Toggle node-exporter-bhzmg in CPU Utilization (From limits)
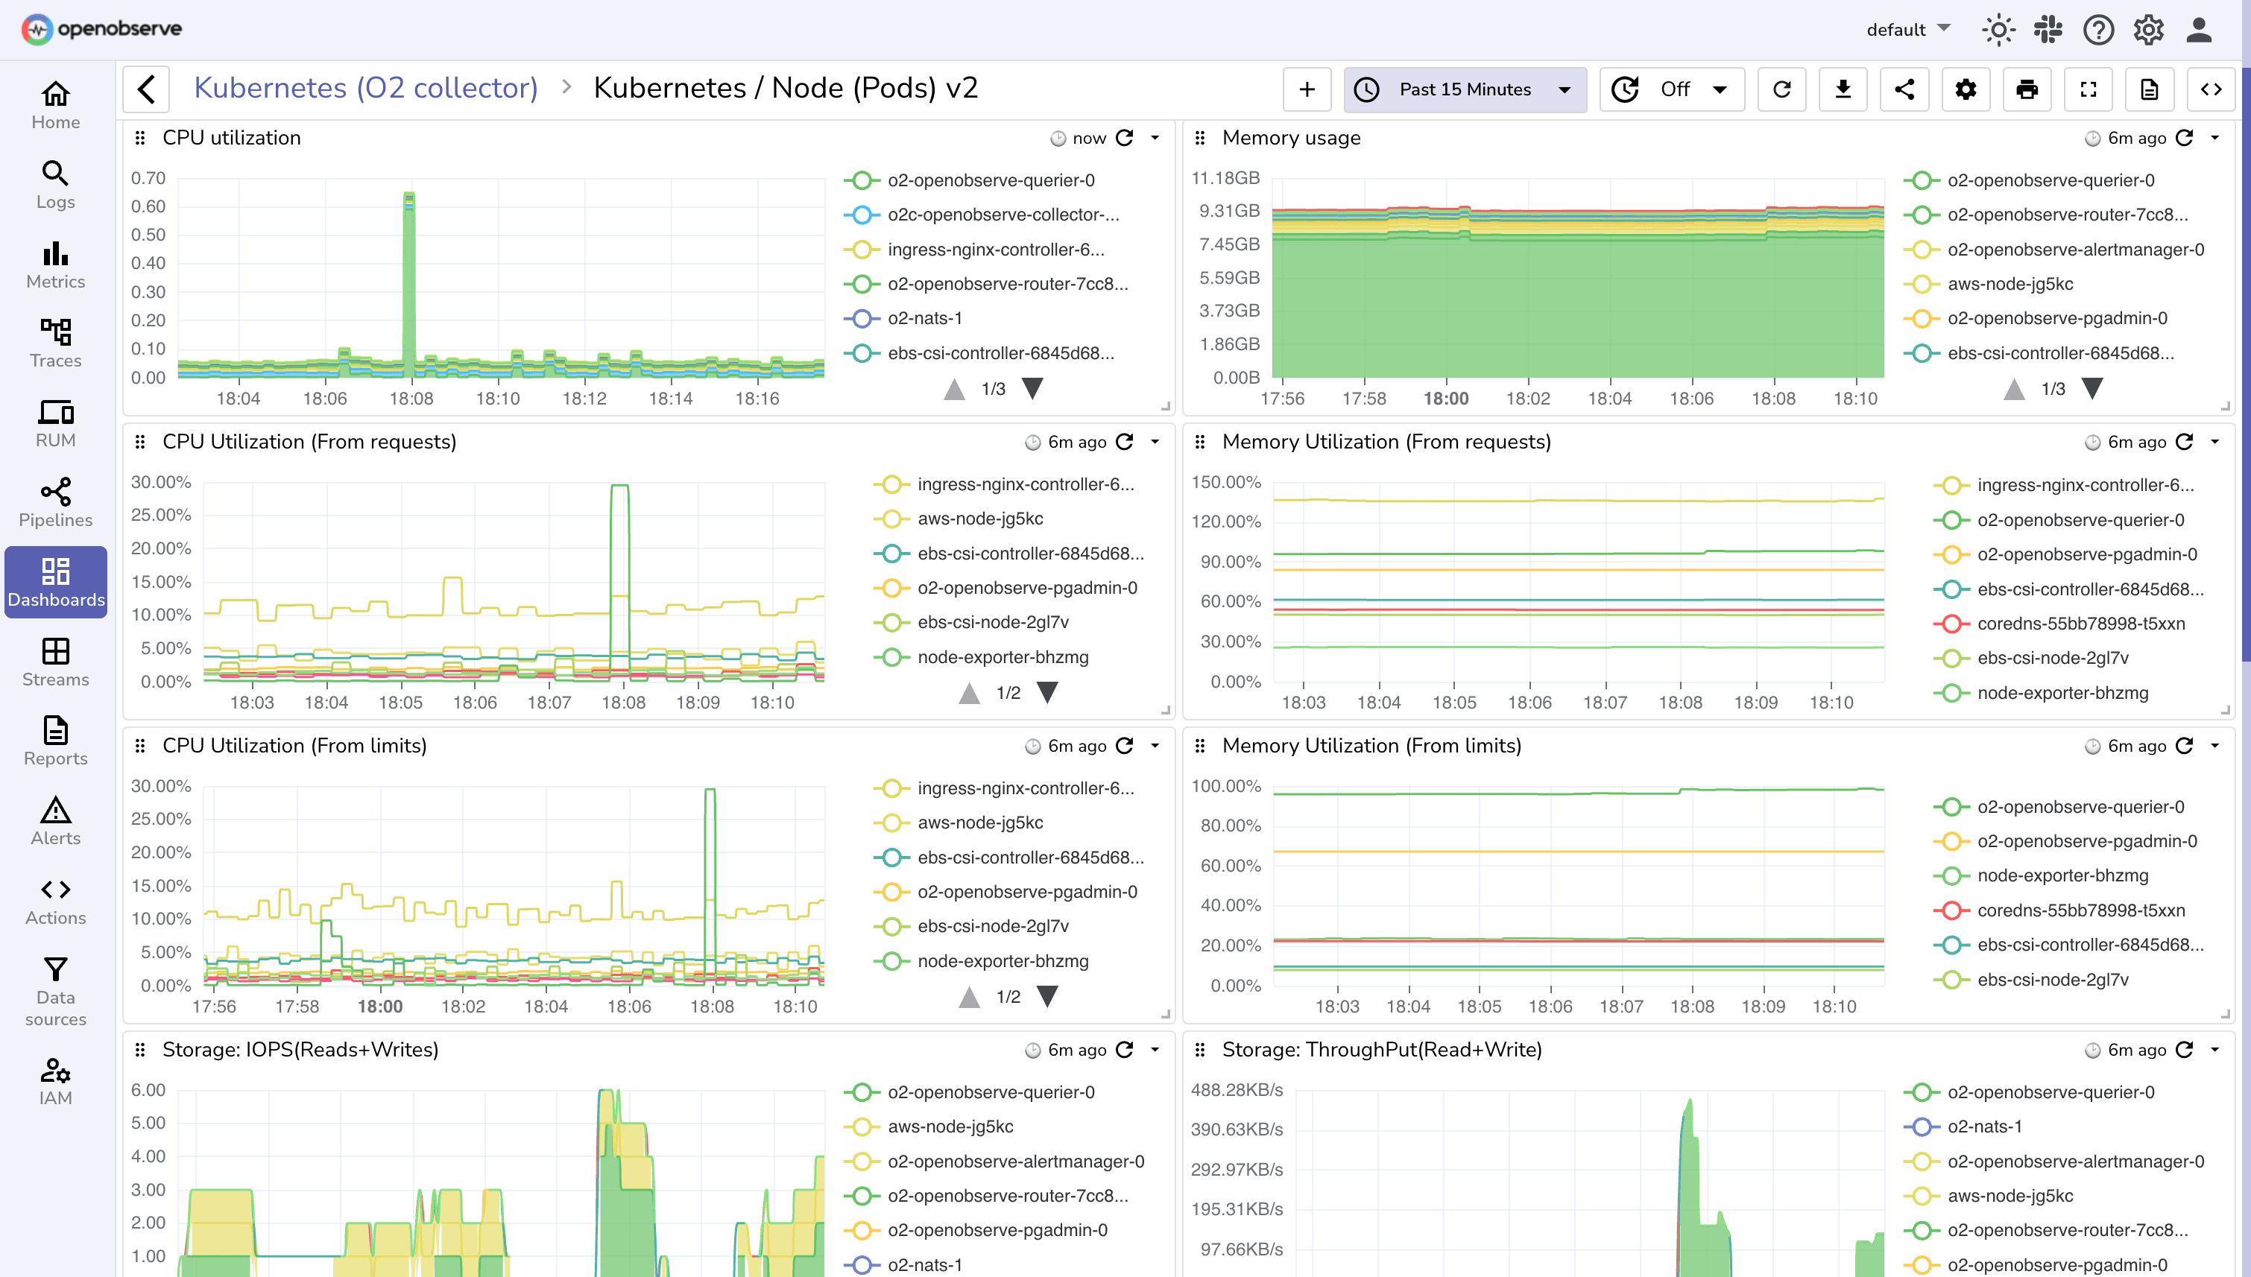The height and width of the screenshot is (1277, 2251). [x=1002, y=960]
